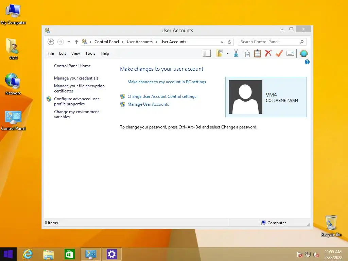Click the first User Accounts breadcrumb
This screenshot has width=348, height=261.
pos(140,42)
